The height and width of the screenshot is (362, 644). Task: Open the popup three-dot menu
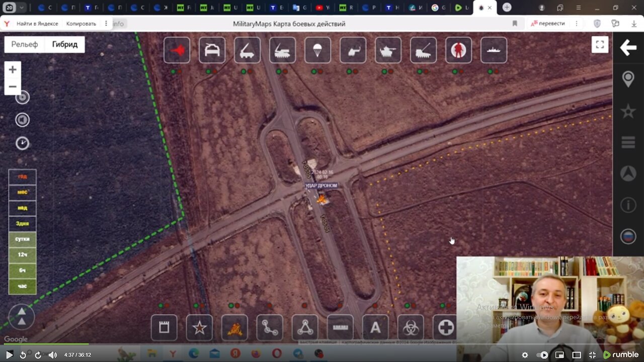pos(106,24)
